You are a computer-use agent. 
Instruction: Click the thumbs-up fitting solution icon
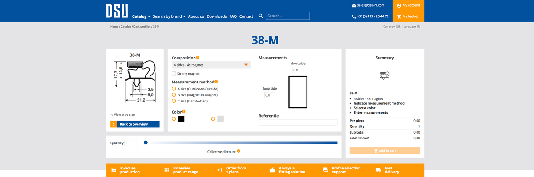(x=272, y=170)
